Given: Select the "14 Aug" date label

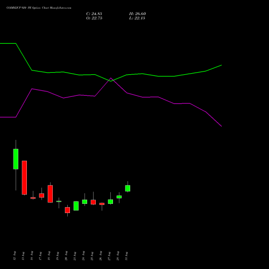Looking at the screenshot, I should 32,256.
